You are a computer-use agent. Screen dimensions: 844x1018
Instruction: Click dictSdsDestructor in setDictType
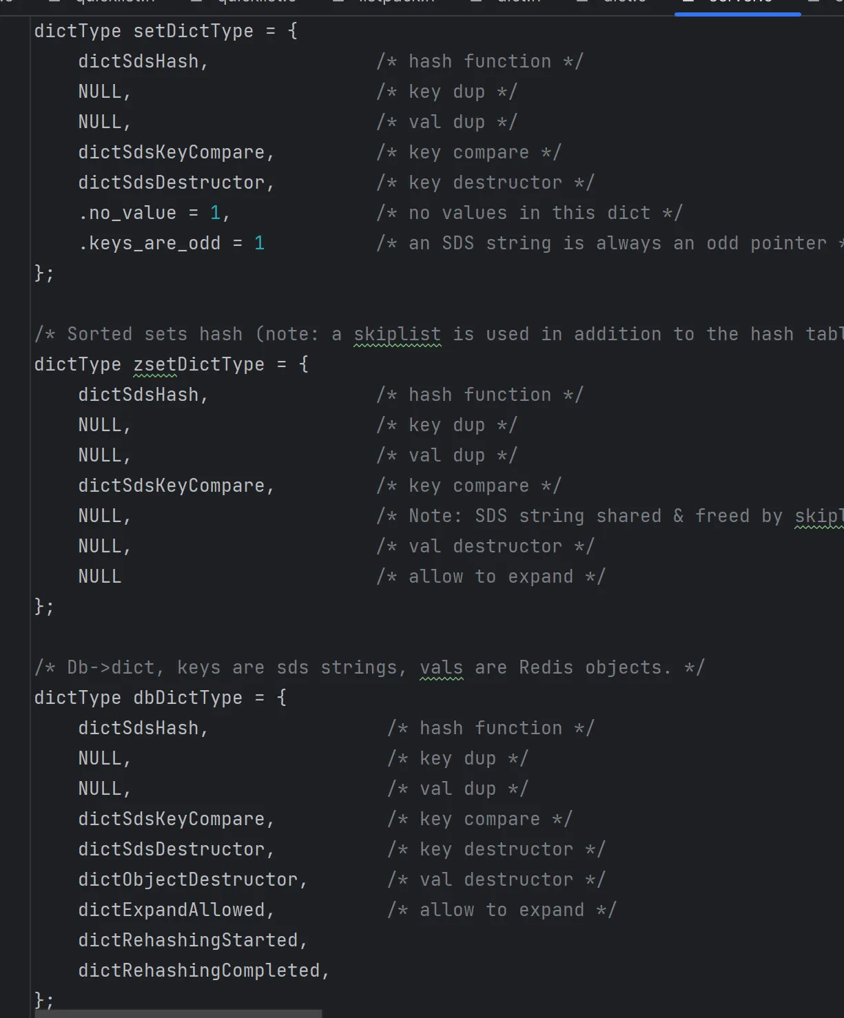(x=172, y=183)
